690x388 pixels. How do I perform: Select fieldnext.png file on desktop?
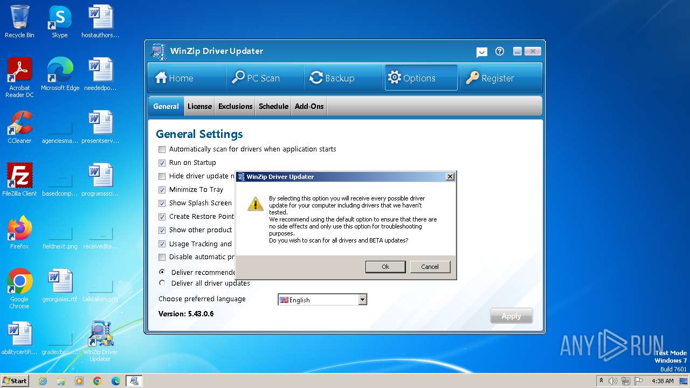60,236
